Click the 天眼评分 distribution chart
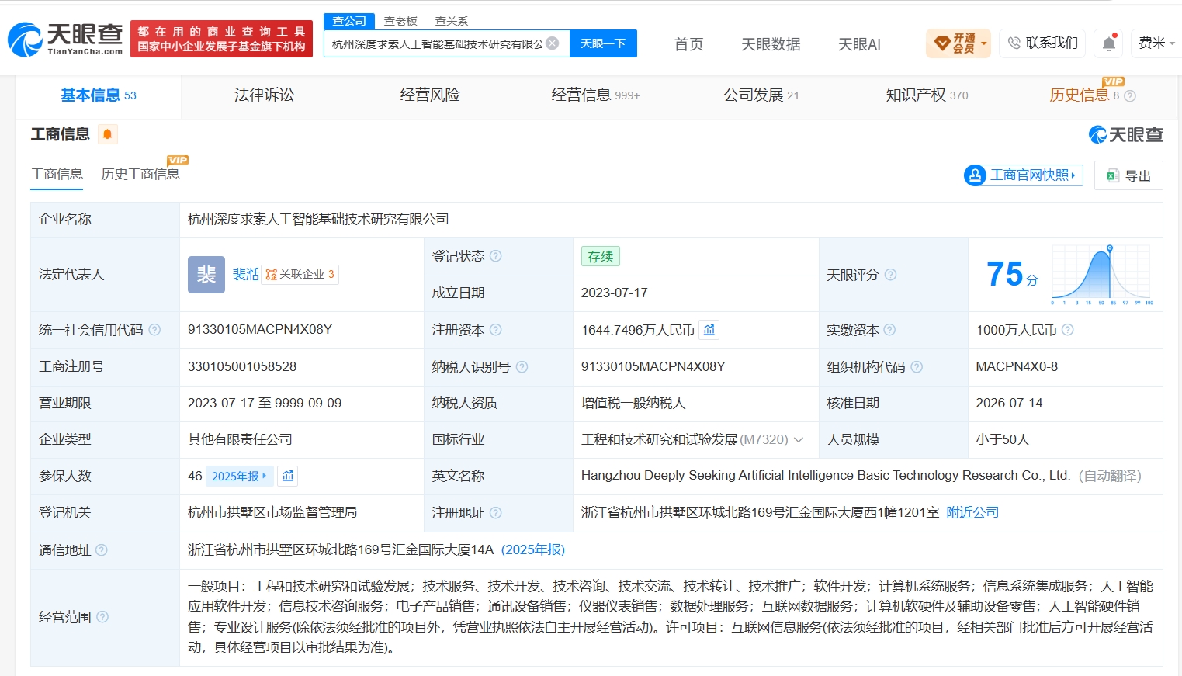Viewport: 1182px width, 676px height. [1103, 275]
